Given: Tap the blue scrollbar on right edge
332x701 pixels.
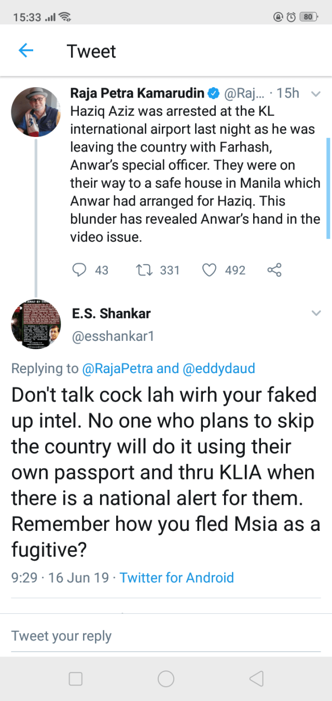Looking at the screenshot, I should [x=328, y=187].
